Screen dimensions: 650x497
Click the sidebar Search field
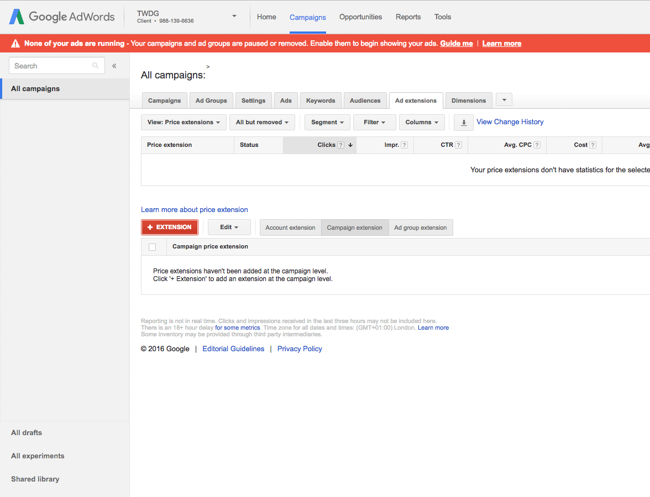pyautogui.click(x=57, y=65)
